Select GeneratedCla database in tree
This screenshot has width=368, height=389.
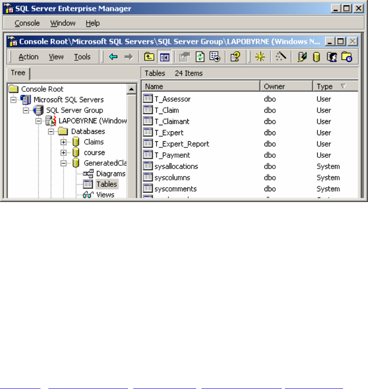105,163
